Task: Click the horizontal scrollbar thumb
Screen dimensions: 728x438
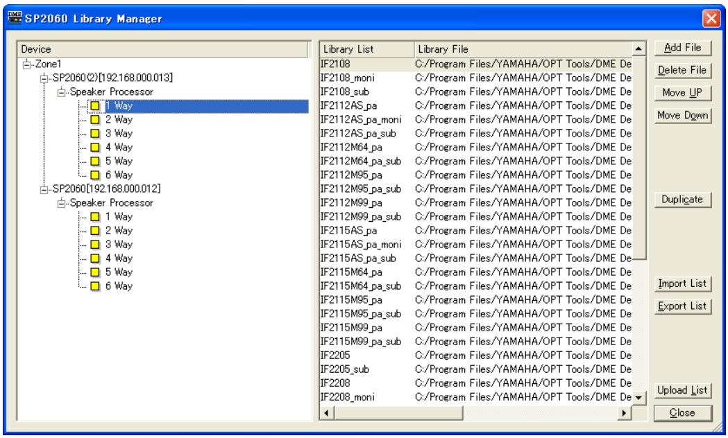Action: (x=398, y=413)
